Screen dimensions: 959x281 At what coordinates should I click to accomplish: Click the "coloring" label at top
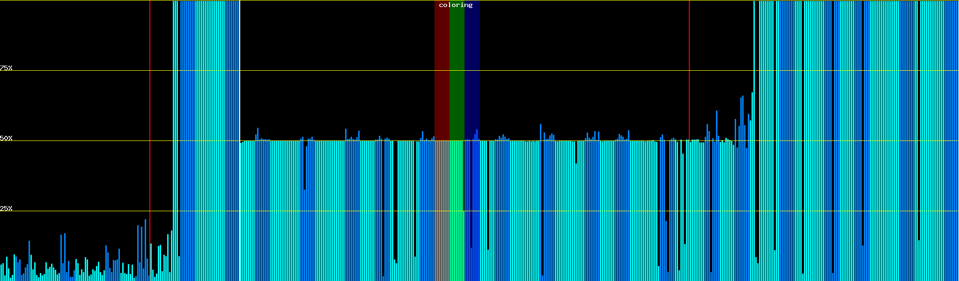click(x=456, y=5)
